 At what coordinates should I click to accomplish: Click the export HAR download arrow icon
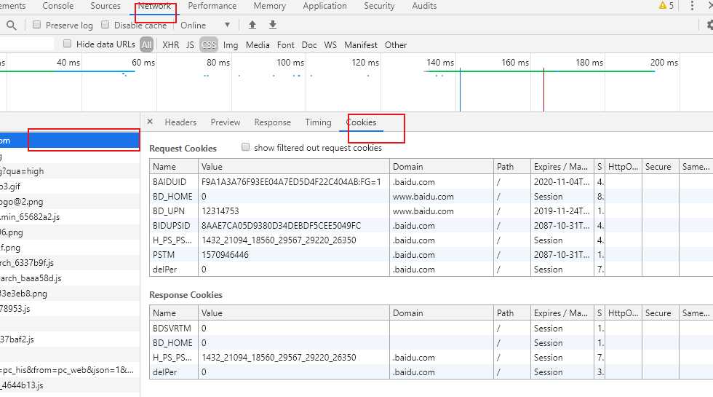272,25
